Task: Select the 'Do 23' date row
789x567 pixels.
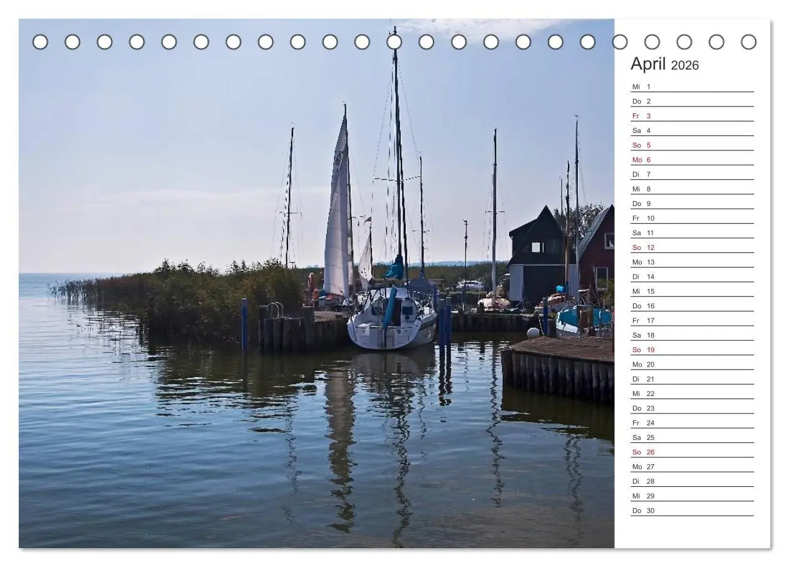Action: point(692,408)
